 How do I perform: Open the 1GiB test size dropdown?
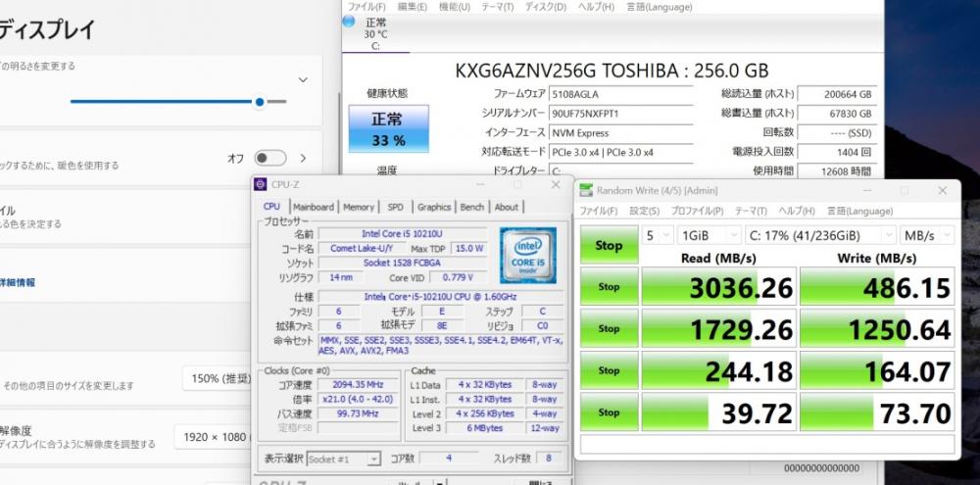pos(710,235)
